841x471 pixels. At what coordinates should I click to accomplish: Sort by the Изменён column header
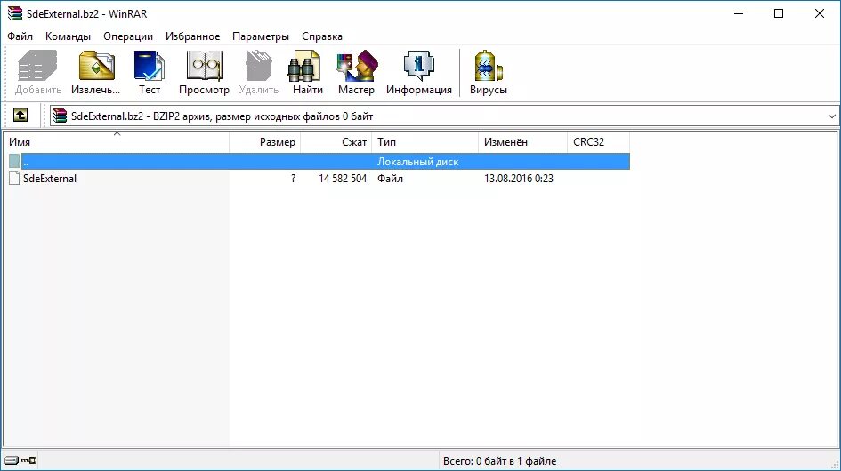tap(522, 142)
